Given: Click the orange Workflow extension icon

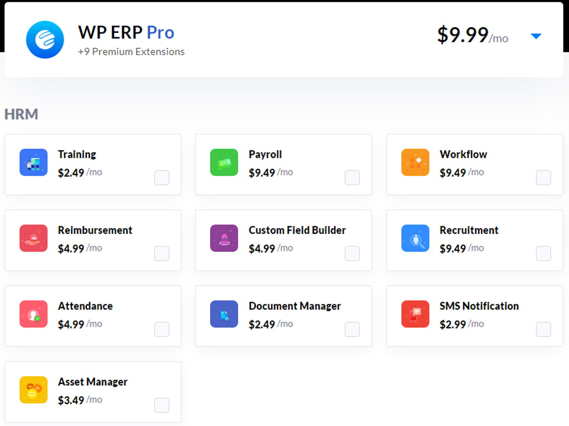Looking at the screenshot, I should click(x=415, y=162).
